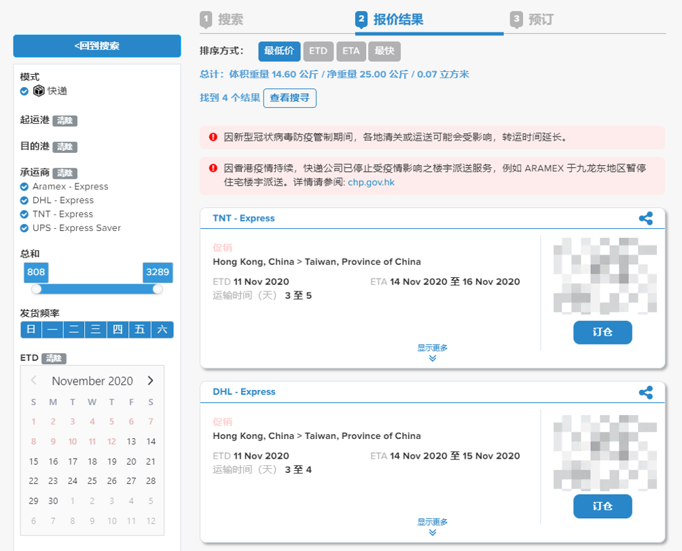The width and height of the screenshot is (682, 551).
Task: Open the 预订 step tab
Action: point(541,19)
